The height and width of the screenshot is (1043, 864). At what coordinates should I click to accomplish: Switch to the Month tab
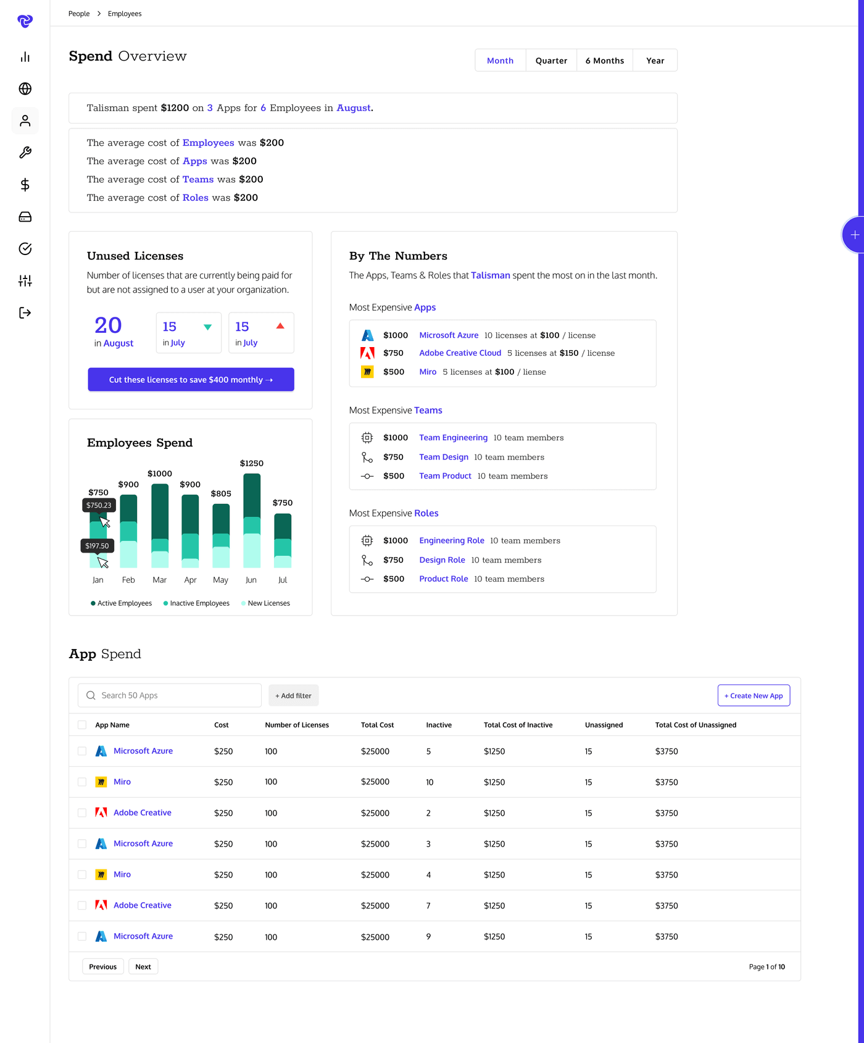pyautogui.click(x=501, y=61)
